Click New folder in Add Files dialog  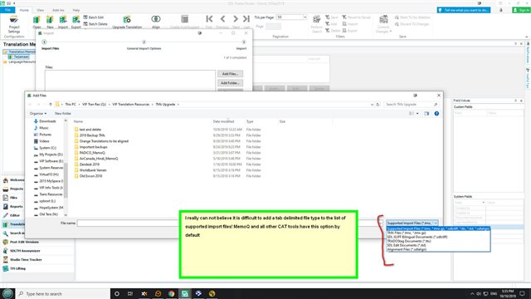pos(63,114)
